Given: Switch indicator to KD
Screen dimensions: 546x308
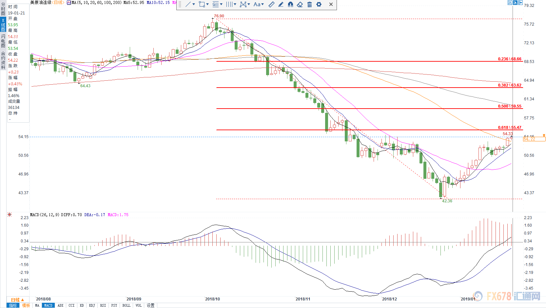Looking at the screenshot, I should pyautogui.click(x=82, y=305).
